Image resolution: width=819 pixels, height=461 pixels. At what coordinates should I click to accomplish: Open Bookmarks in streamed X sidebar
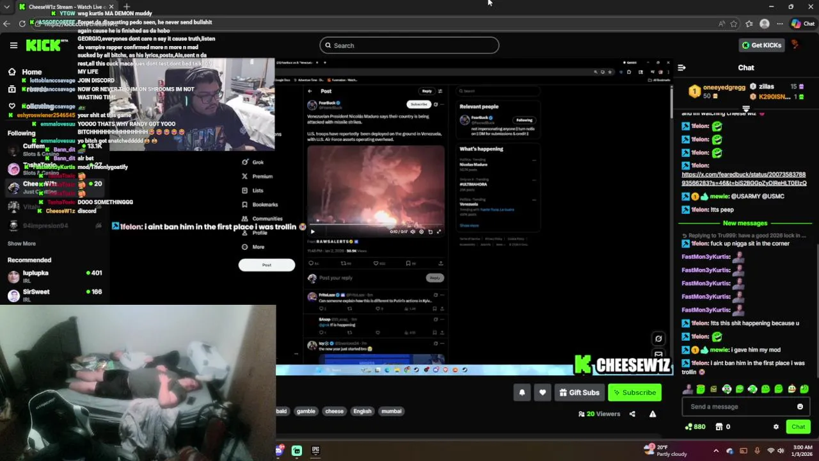tap(260, 204)
